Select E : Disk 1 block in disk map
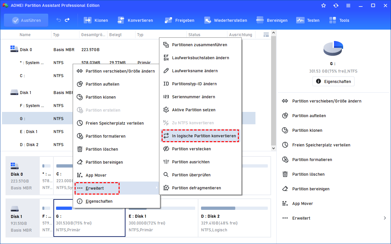Image resolution: width=391 pixels, height=244 pixels. coord(162,218)
